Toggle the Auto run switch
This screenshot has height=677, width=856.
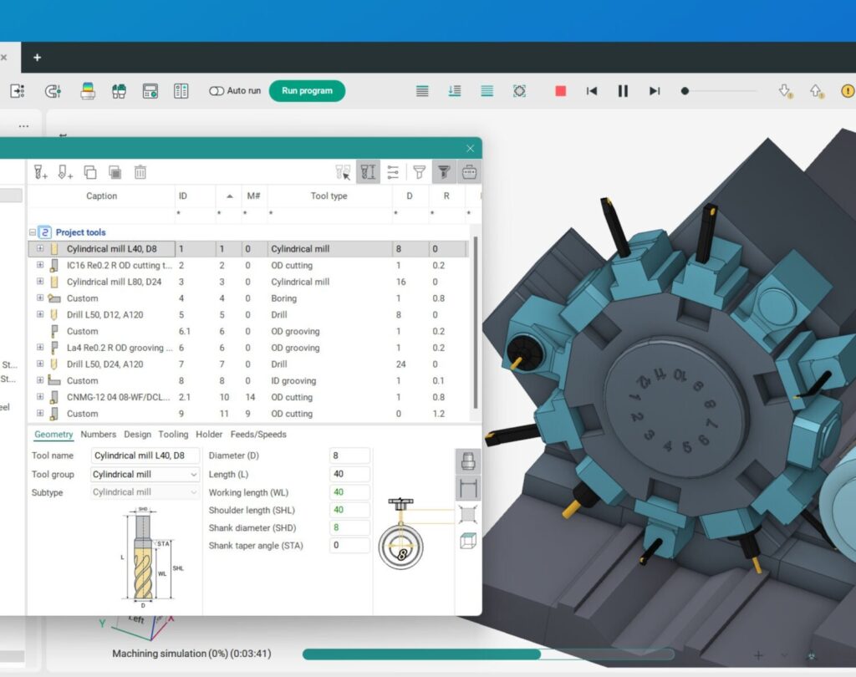click(x=217, y=91)
